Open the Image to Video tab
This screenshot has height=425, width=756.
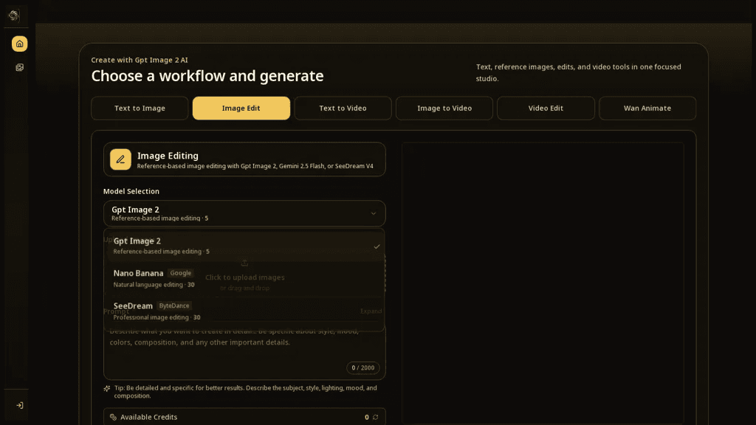(x=444, y=108)
